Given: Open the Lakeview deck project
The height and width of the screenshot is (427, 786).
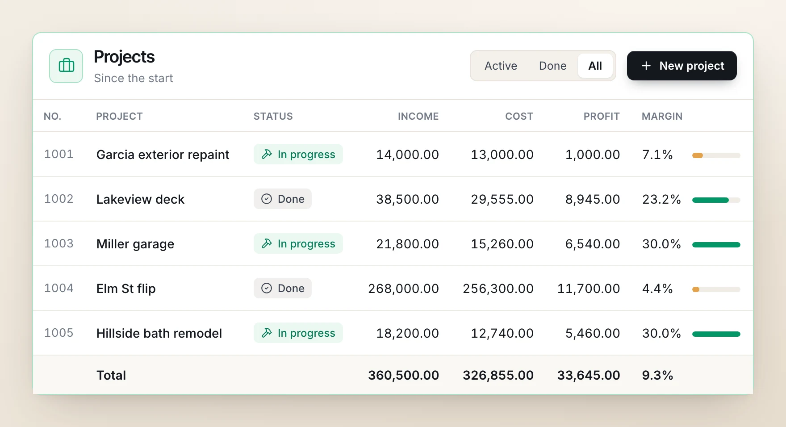Looking at the screenshot, I should [140, 199].
